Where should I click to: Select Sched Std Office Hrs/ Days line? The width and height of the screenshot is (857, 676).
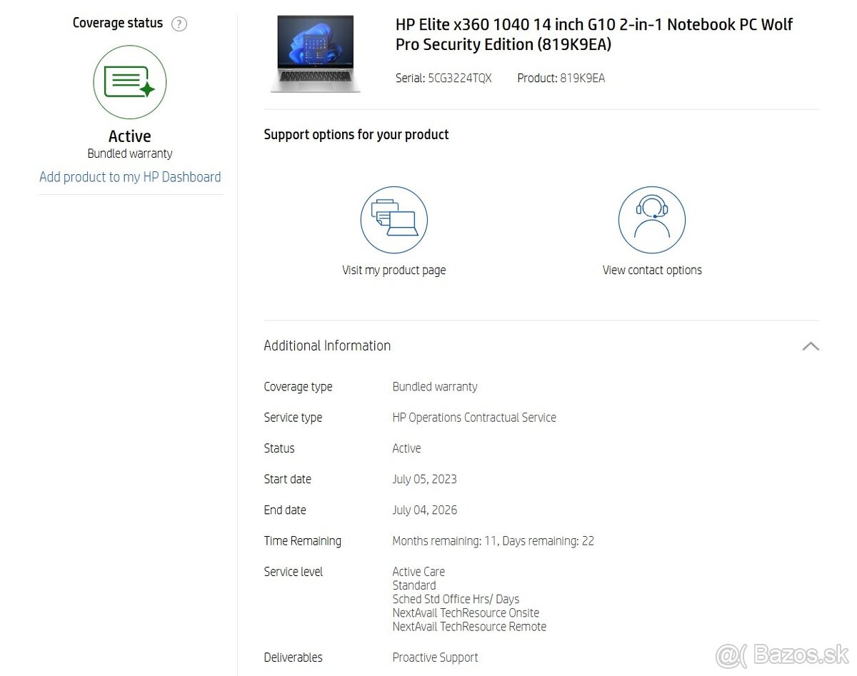456,600
